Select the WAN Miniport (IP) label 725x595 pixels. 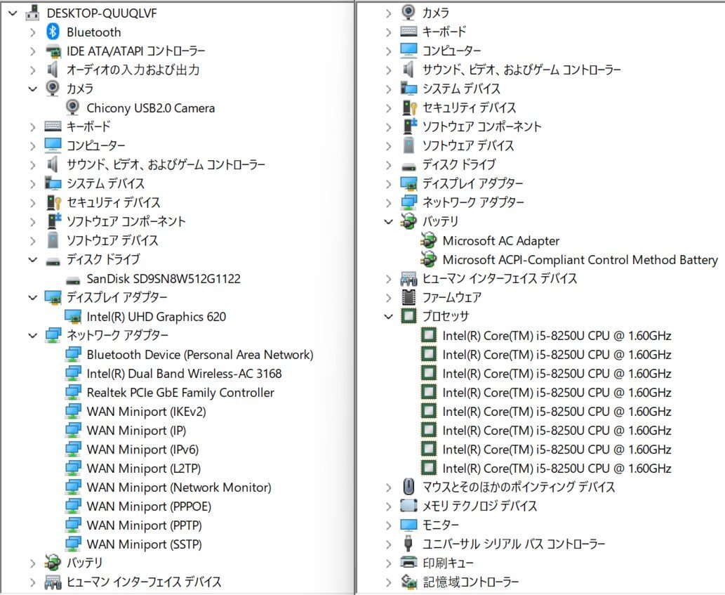(136, 431)
